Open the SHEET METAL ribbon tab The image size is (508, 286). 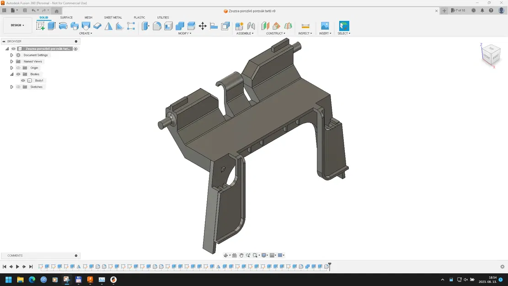(x=113, y=17)
